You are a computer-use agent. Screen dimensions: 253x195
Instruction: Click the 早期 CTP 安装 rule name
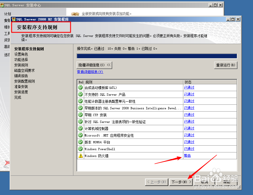pyautogui.click(x=95, y=115)
